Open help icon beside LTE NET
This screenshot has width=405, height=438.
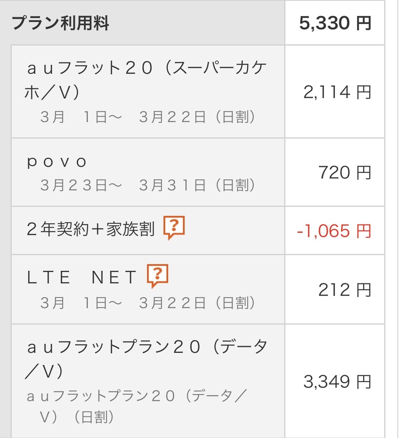(x=158, y=276)
